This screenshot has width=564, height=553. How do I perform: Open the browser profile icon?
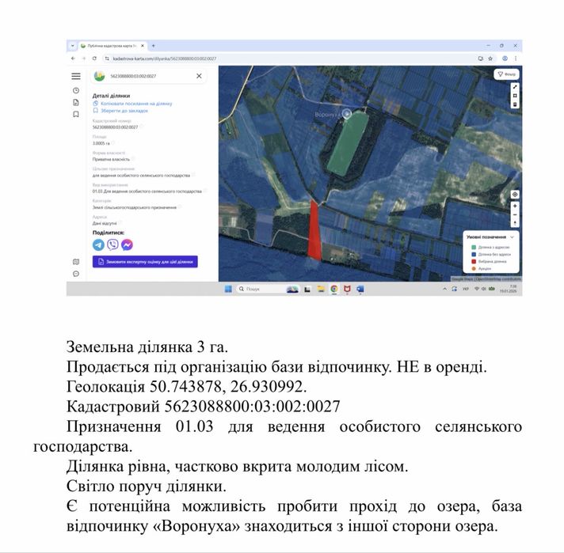pos(505,59)
